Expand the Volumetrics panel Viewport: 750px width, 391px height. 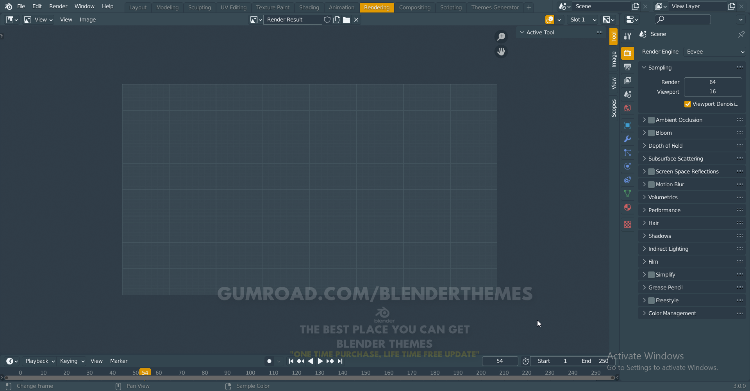[x=644, y=197]
